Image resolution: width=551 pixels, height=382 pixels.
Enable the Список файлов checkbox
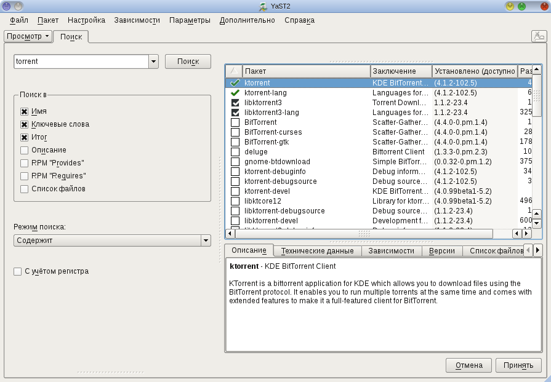(x=24, y=189)
